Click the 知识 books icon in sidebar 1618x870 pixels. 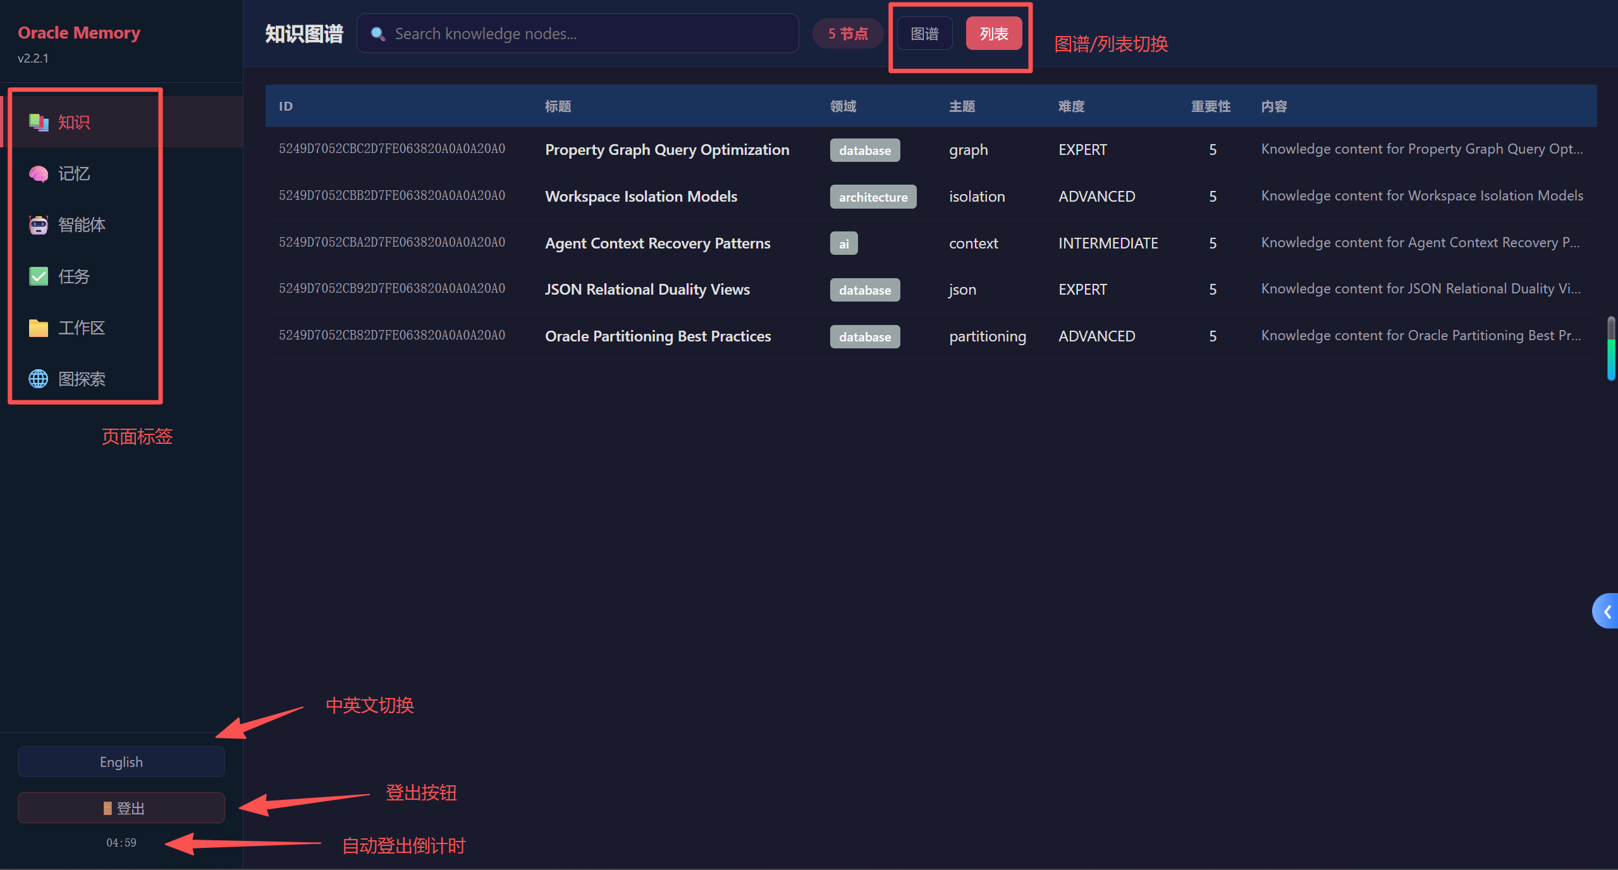click(x=39, y=122)
